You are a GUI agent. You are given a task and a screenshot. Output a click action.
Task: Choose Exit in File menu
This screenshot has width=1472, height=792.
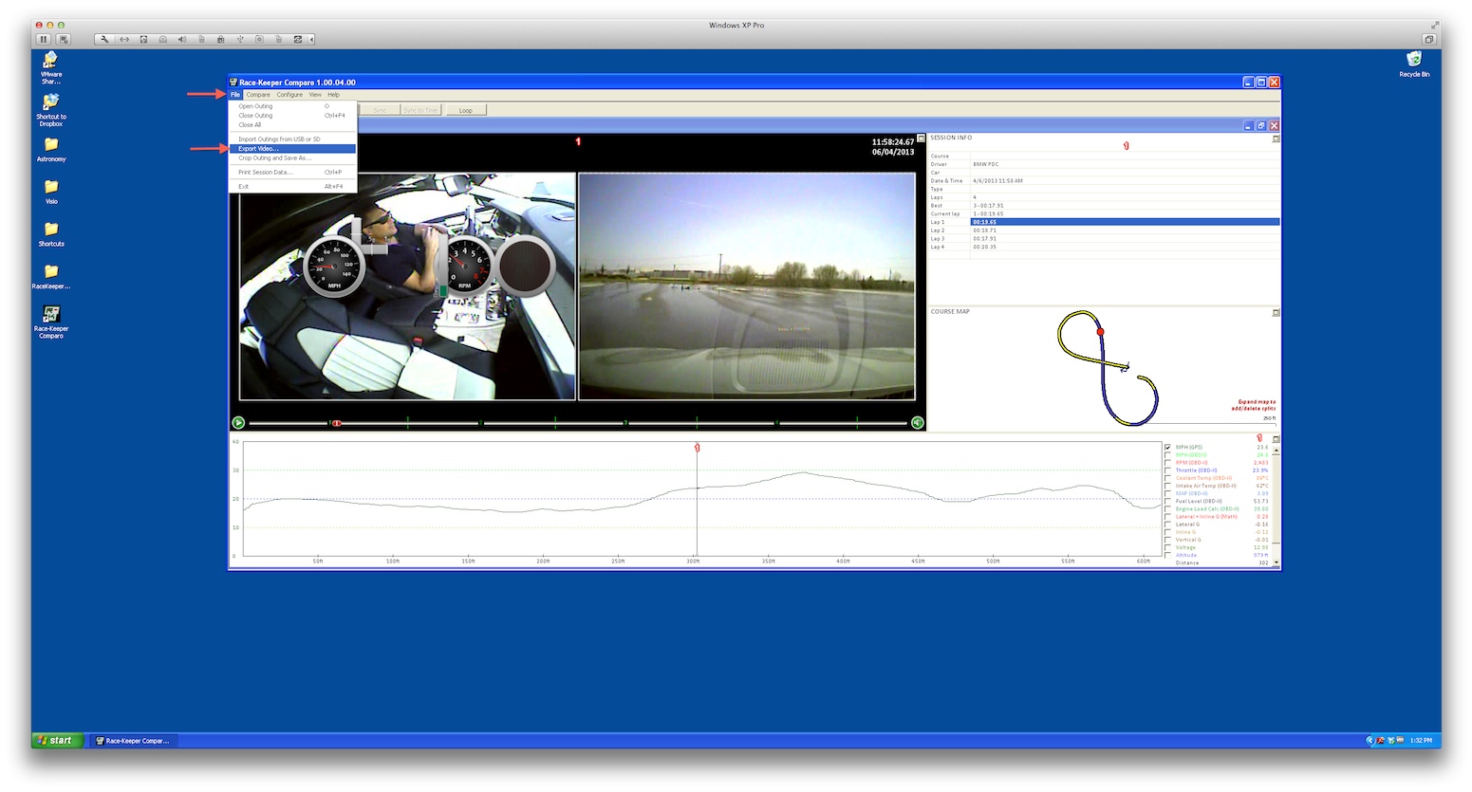(293, 187)
